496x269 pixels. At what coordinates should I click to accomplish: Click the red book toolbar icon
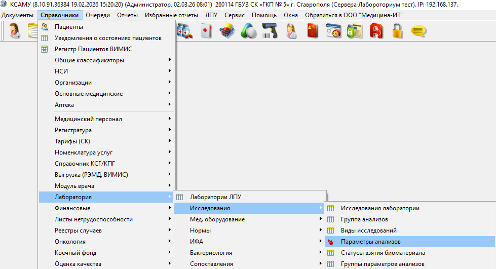[x=313, y=31]
